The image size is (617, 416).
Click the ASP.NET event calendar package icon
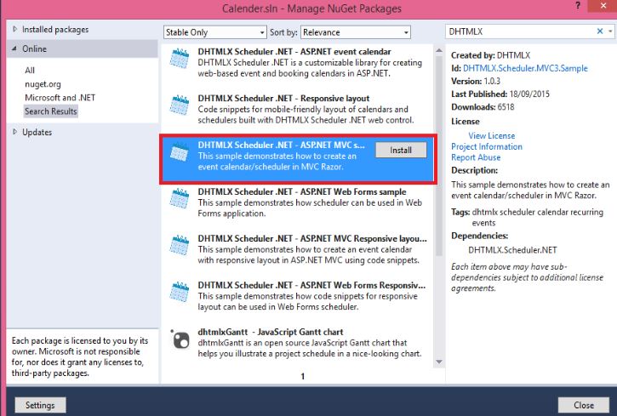[x=180, y=58]
